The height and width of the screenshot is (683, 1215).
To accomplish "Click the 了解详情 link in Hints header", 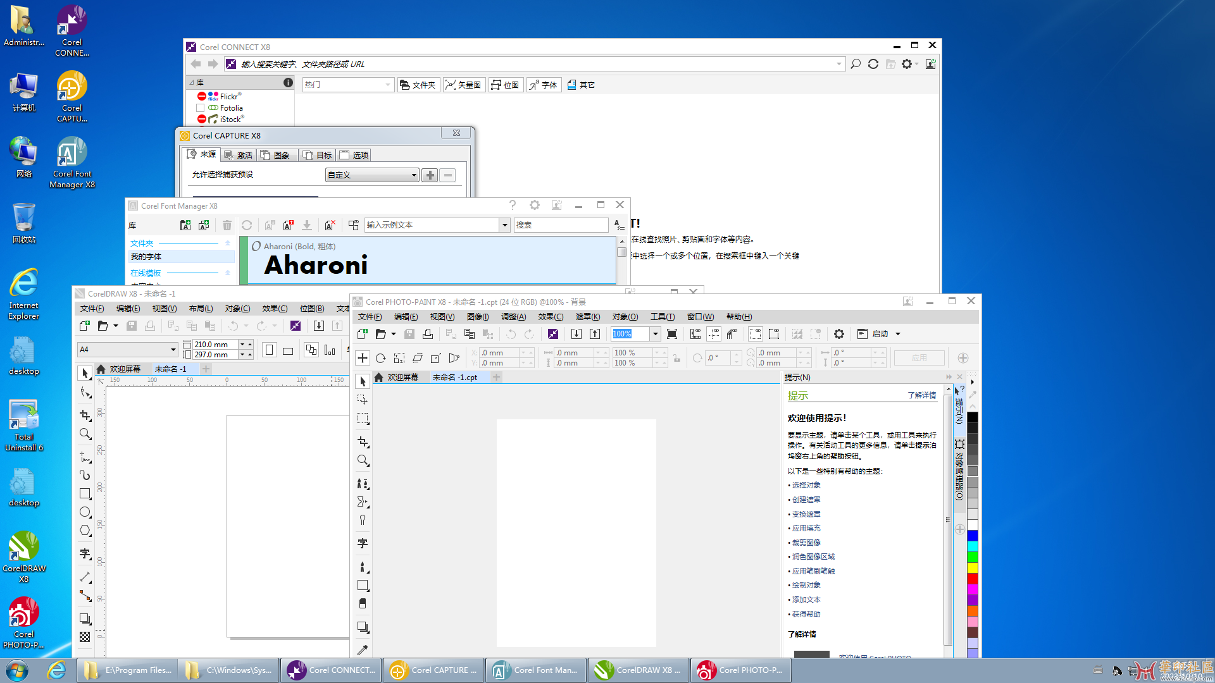I will click(921, 395).
